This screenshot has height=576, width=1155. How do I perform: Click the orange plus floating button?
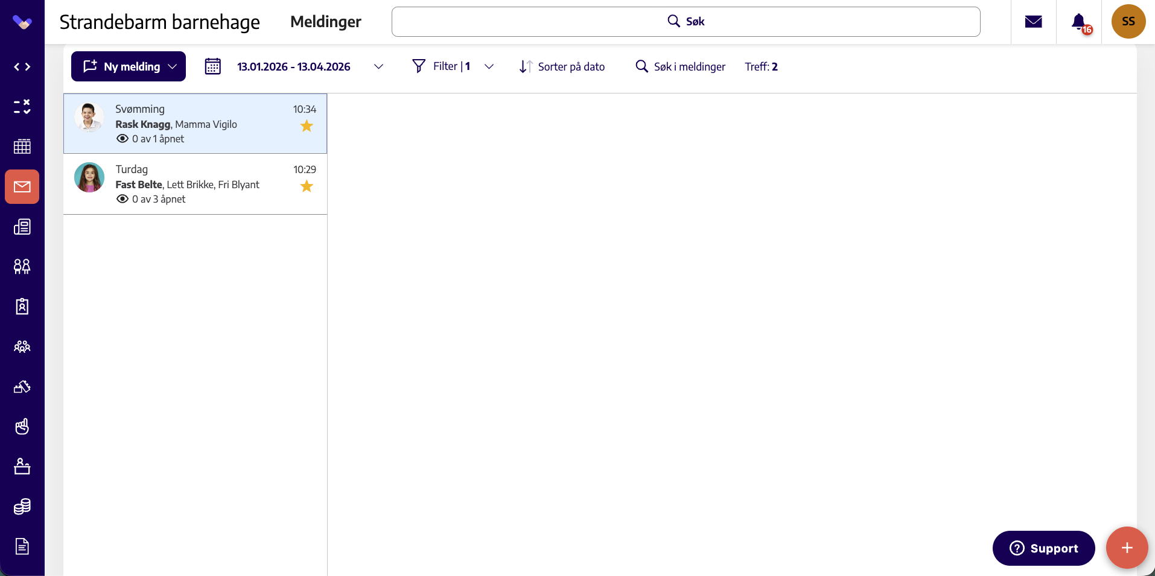1127,548
